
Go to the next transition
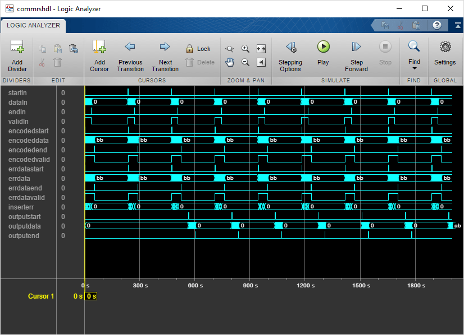point(165,48)
